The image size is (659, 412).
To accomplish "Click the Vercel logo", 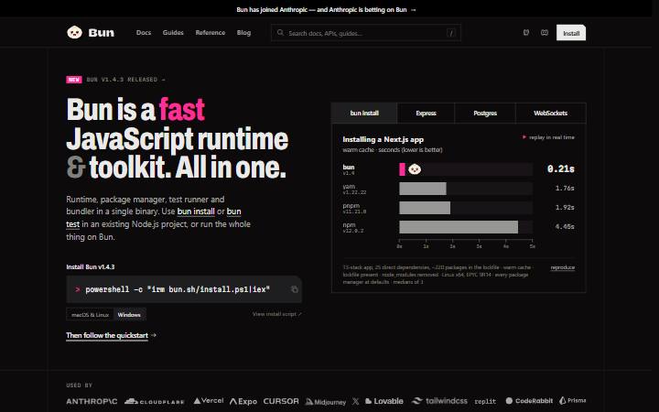I will point(209,401).
